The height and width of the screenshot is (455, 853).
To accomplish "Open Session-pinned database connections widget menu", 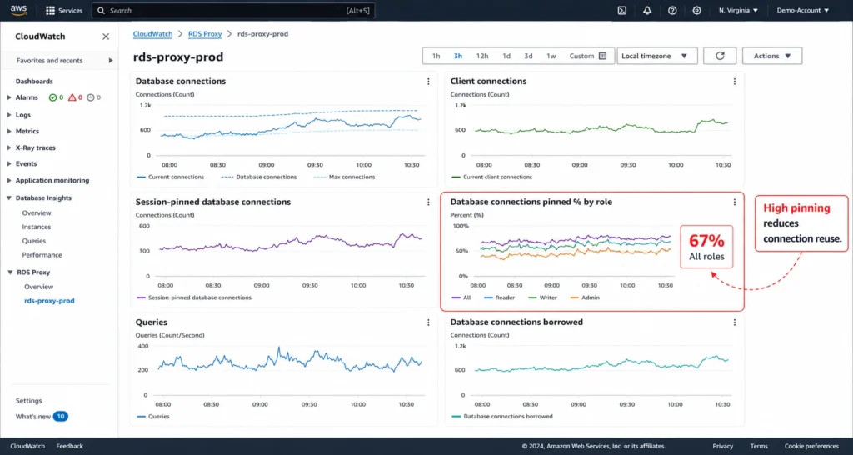I will [428, 202].
